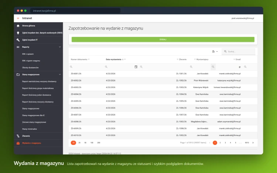Collapse the Raporty section chevron
Image resolution: width=277 pixels, height=173 pixels.
coord(60,47)
